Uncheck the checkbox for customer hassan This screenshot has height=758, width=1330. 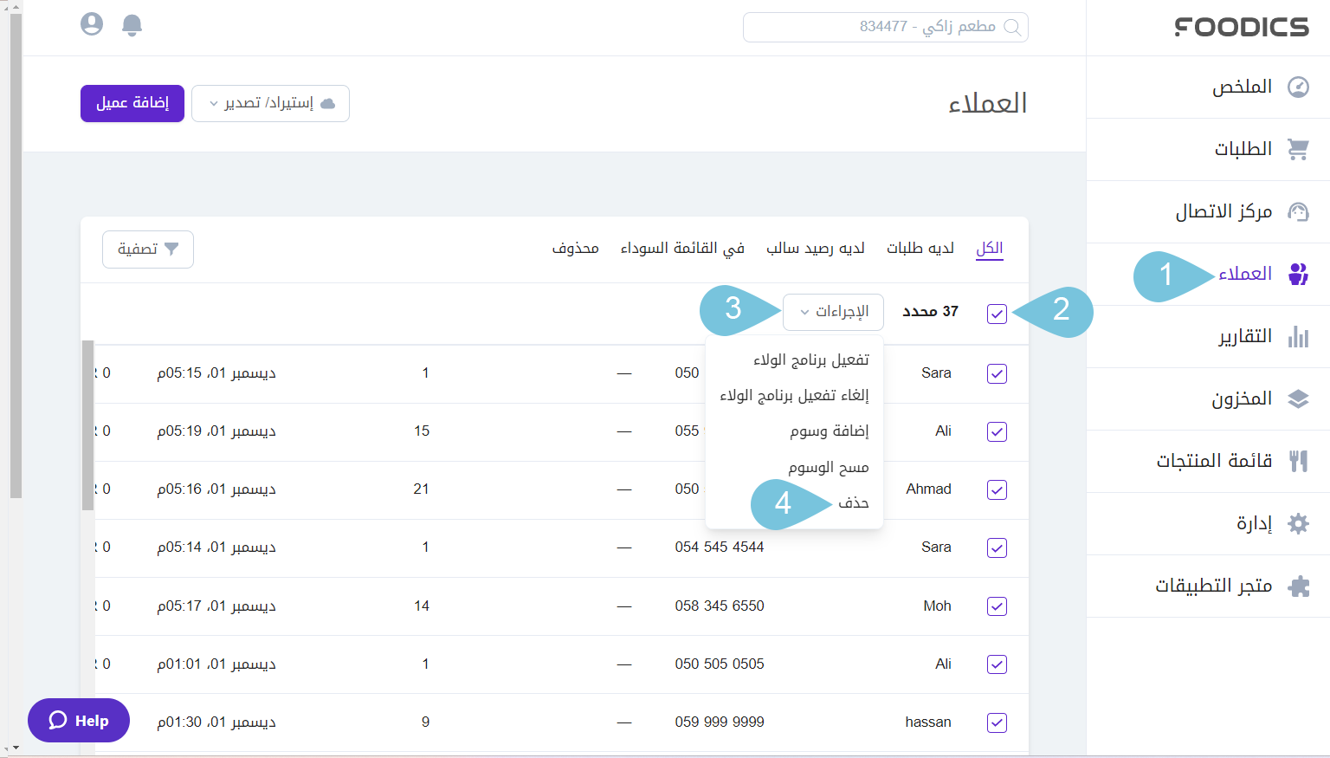tap(997, 722)
